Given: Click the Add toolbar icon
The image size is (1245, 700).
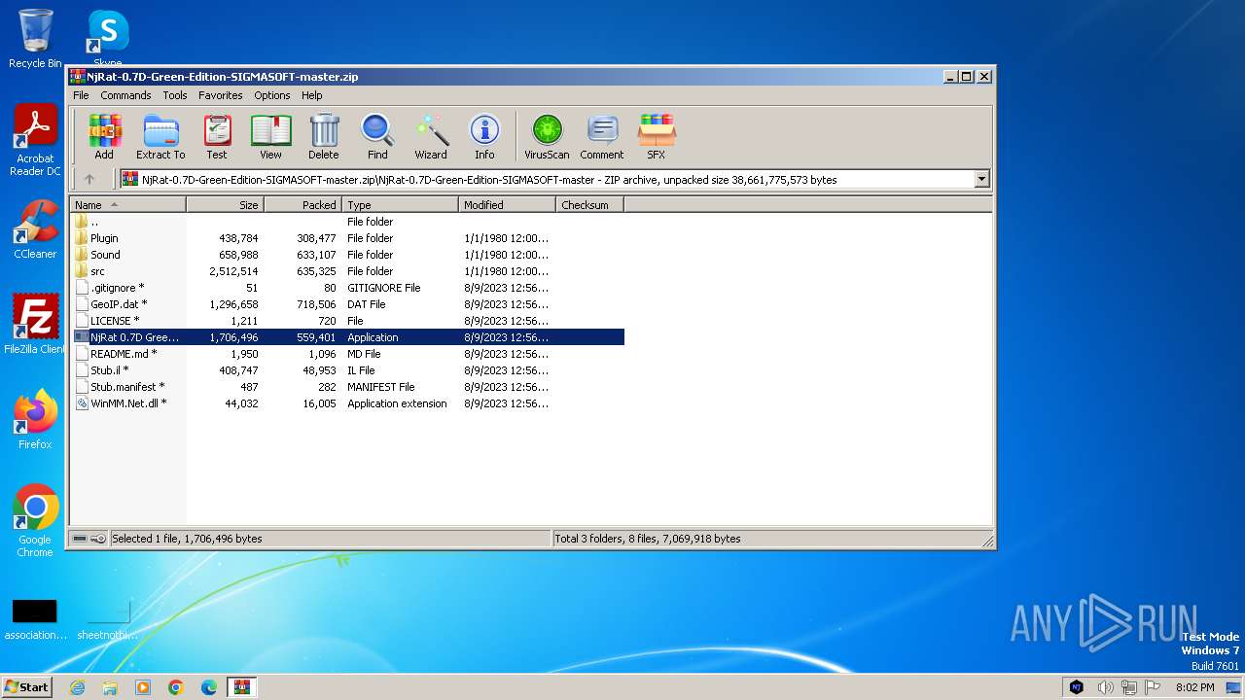Looking at the screenshot, I should [x=104, y=136].
